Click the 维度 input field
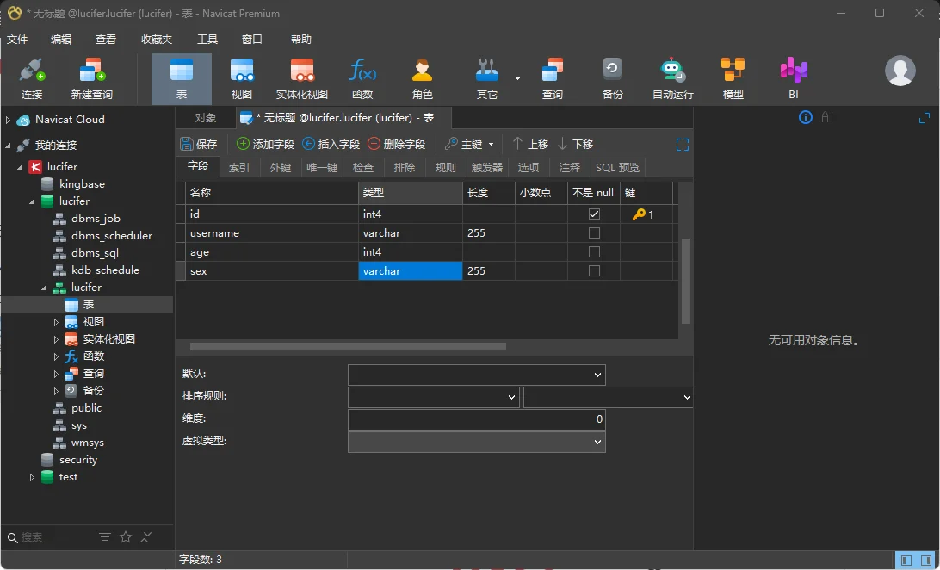 point(476,419)
